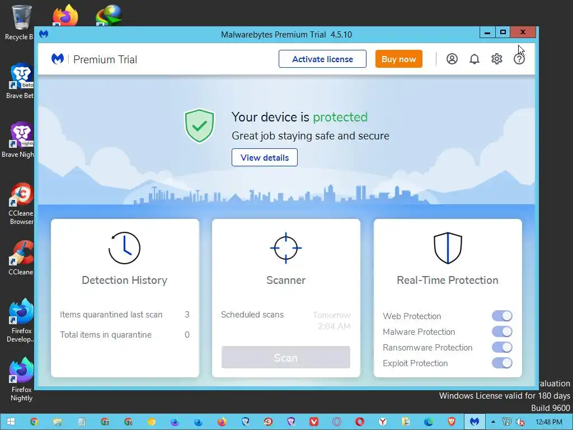Toggle Exploit Protection switch
This screenshot has width=573, height=430.
pos(502,363)
